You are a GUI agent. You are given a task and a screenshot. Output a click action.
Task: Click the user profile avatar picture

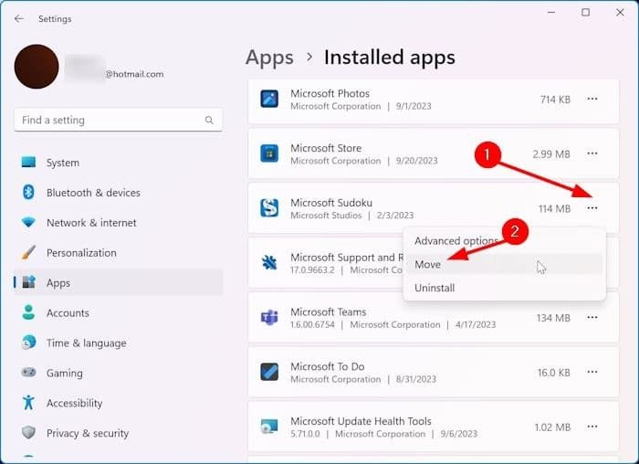coord(37,67)
